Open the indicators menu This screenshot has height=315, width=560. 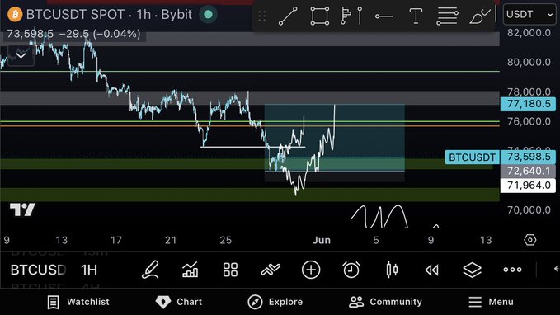(x=190, y=270)
